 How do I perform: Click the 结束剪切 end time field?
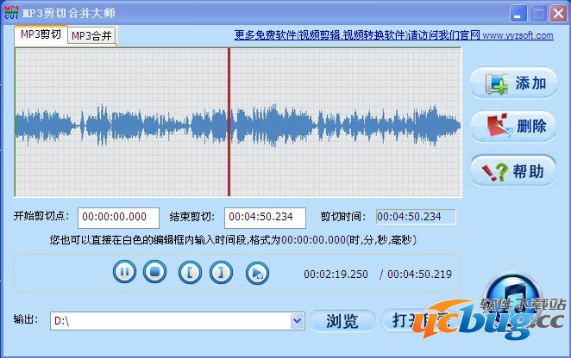coord(265,218)
